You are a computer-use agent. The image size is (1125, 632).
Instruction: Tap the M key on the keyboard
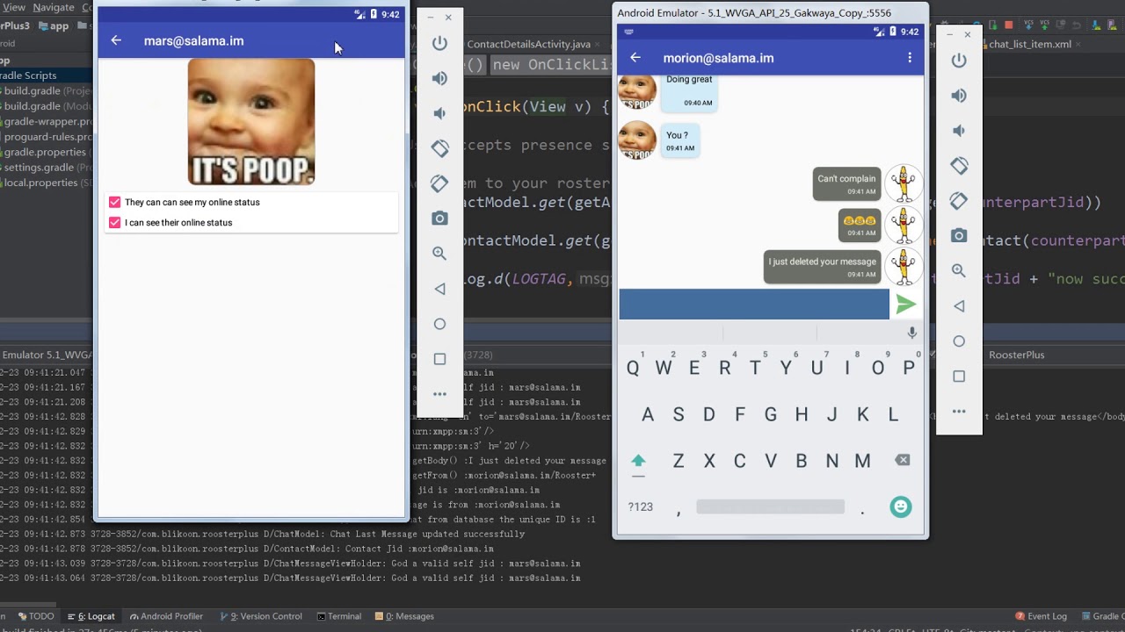pyautogui.click(x=862, y=461)
